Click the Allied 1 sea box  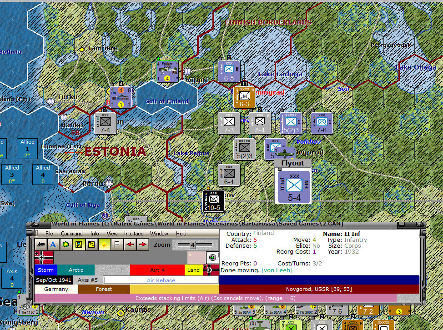click(x=27, y=149)
